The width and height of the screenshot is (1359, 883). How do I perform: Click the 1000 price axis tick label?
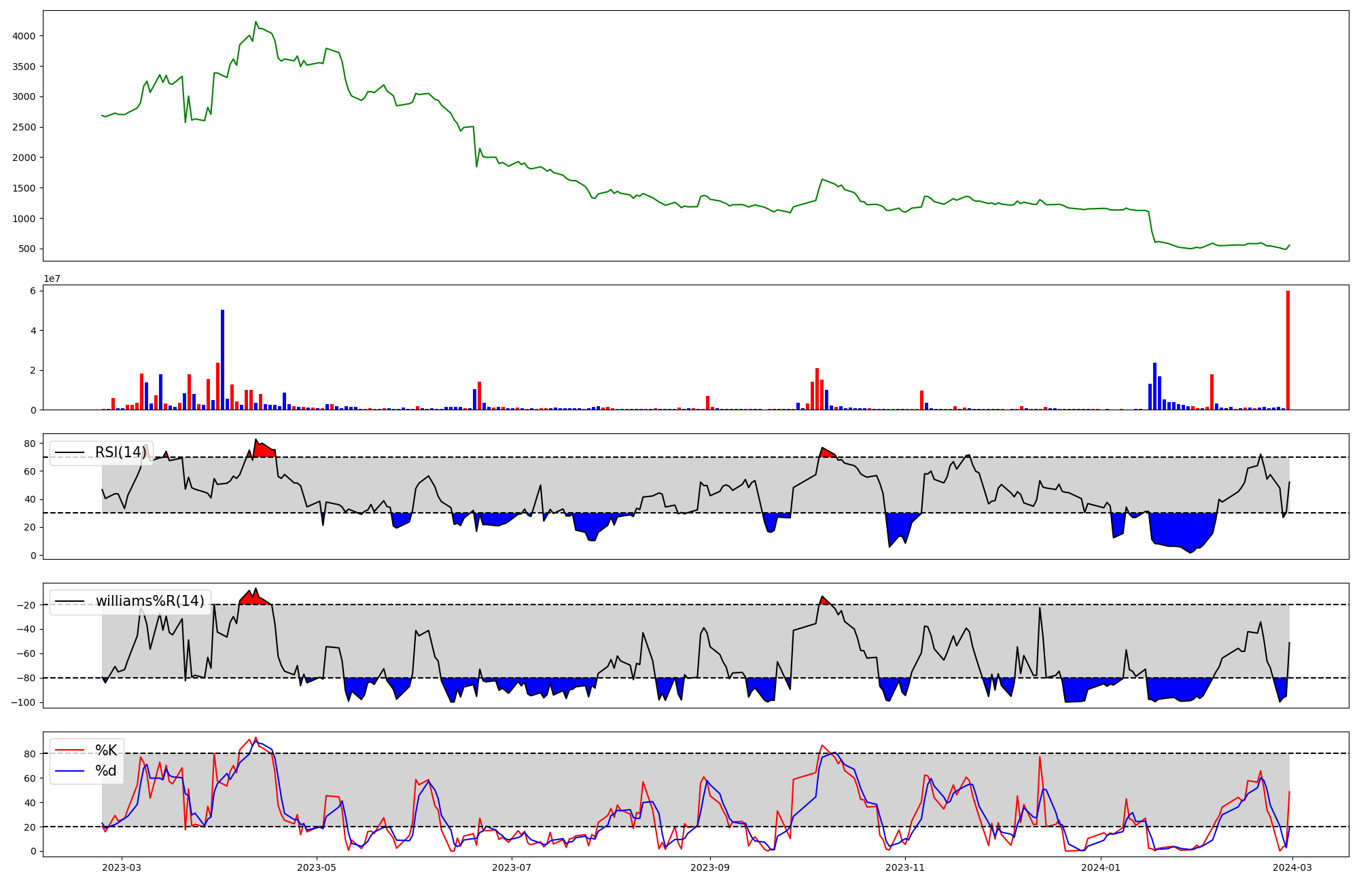pyautogui.click(x=24, y=219)
